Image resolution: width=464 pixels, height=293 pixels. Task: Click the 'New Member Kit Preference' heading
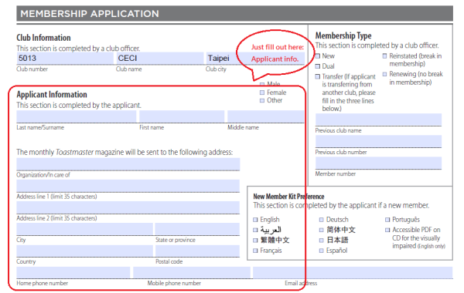click(x=288, y=196)
